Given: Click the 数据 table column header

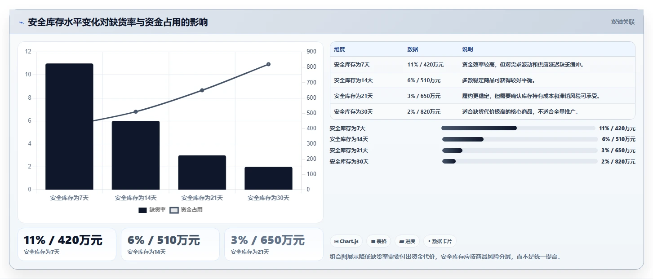Looking at the screenshot, I should pos(413,49).
